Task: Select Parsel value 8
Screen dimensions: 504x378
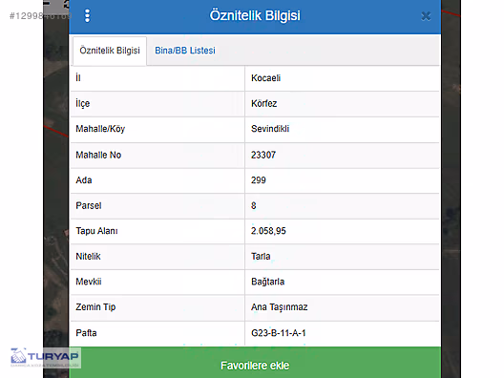Action: (254, 206)
